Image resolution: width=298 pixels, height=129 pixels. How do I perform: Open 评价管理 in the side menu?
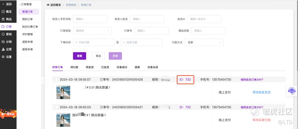pos(27,34)
